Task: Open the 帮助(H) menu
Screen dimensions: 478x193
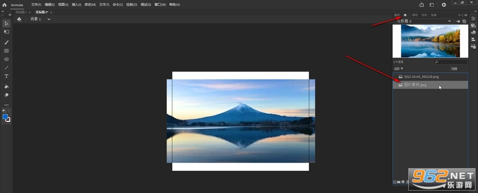Action: 174,5
